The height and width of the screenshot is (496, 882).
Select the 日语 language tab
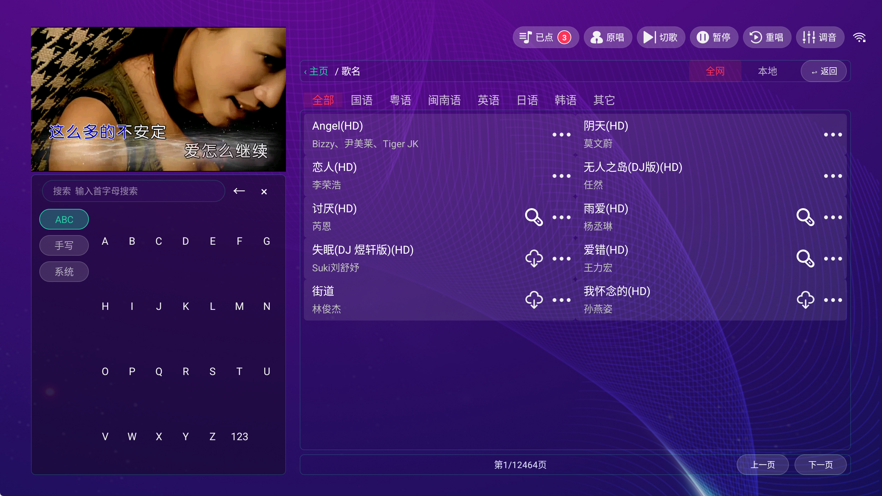click(x=527, y=100)
